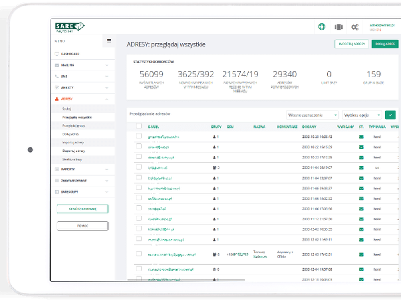This screenshot has width=401, height=305.
Task: Collapse Adresy menu via its chevron
Action: (107, 99)
